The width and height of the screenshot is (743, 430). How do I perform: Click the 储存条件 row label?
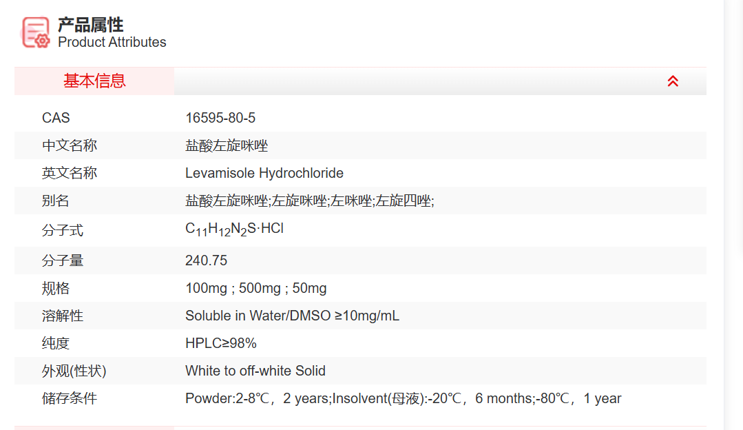pos(70,398)
